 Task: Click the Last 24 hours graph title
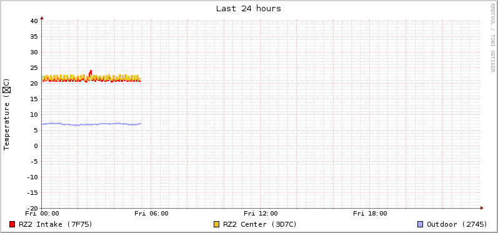249,9
